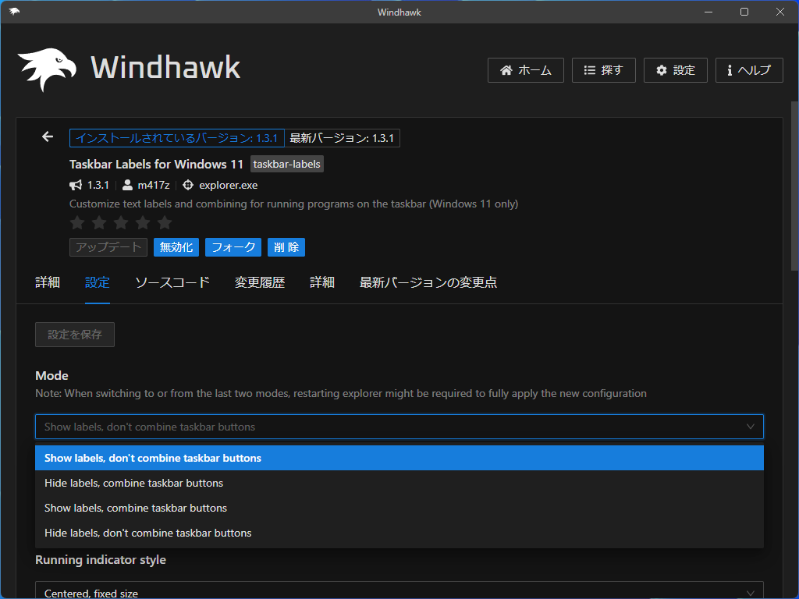Click the m417z author name
The image size is (799, 599).
[x=154, y=186]
